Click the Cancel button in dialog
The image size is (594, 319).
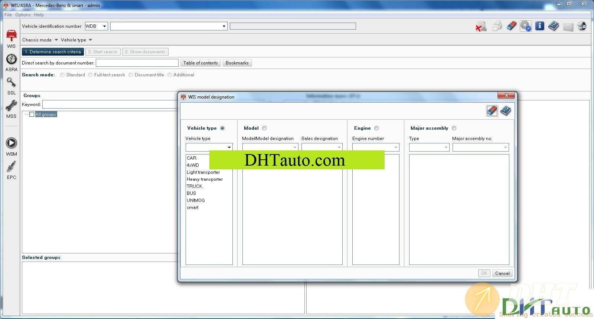(x=502, y=273)
